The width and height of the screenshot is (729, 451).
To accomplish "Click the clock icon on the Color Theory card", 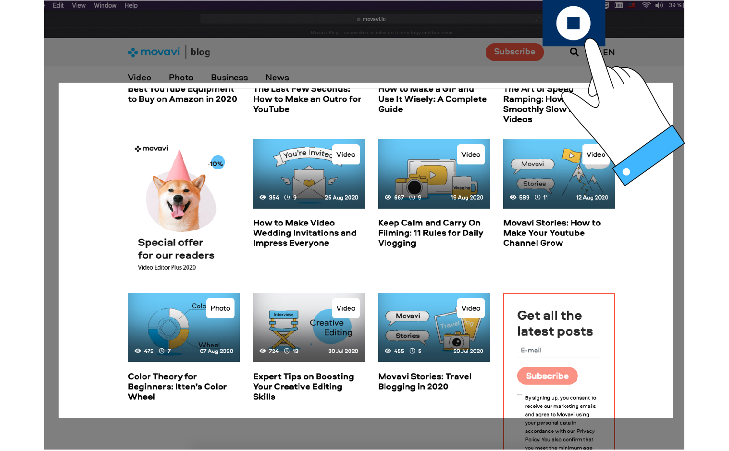I will pyautogui.click(x=162, y=351).
